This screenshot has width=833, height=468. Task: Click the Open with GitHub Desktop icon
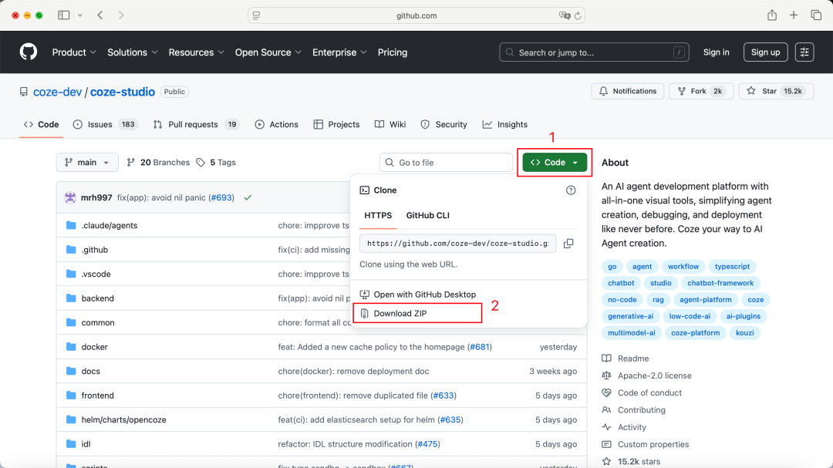point(364,295)
